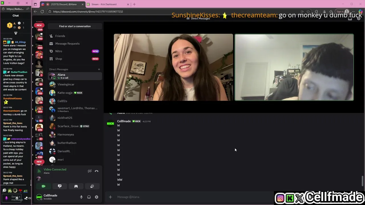The width and height of the screenshot is (365, 205).
Task: Open Message Requests
Action: tap(75, 44)
